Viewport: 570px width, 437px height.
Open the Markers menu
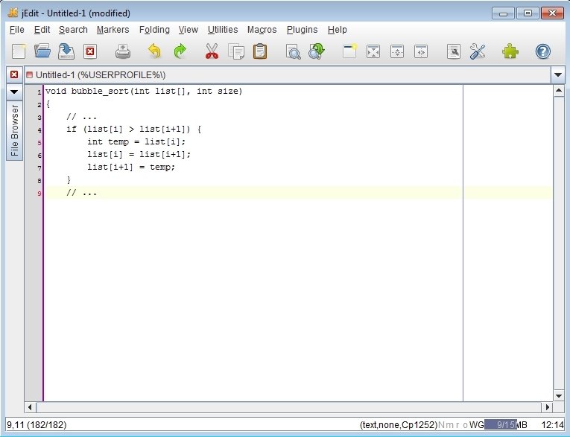click(x=113, y=30)
